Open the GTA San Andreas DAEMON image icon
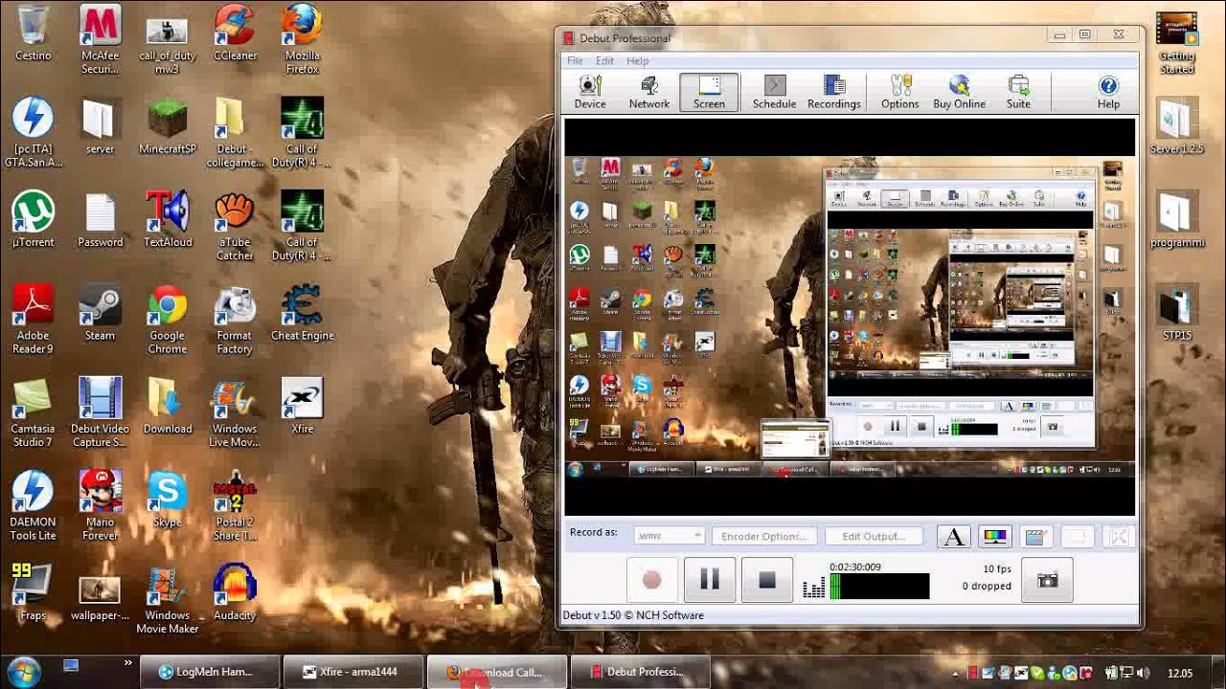 [33, 133]
